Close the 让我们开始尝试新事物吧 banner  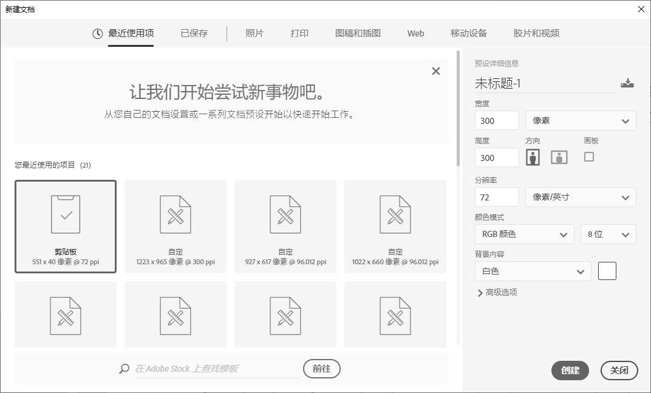[x=435, y=71]
